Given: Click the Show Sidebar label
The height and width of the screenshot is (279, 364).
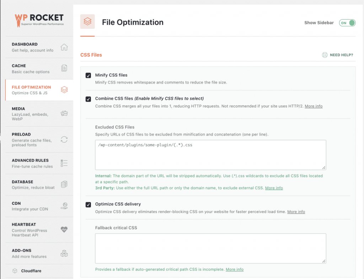Looking at the screenshot, I should (x=319, y=23).
